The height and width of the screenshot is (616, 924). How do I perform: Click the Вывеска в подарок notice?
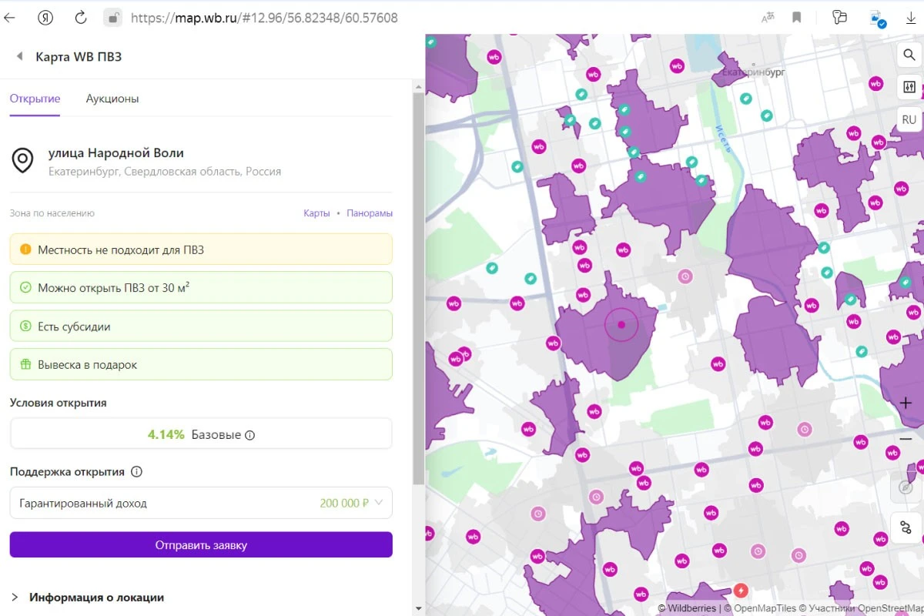click(x=201, y=365)
